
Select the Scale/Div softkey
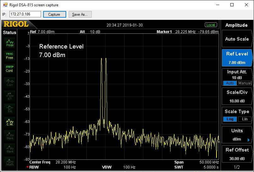click(x=237, y=96)
